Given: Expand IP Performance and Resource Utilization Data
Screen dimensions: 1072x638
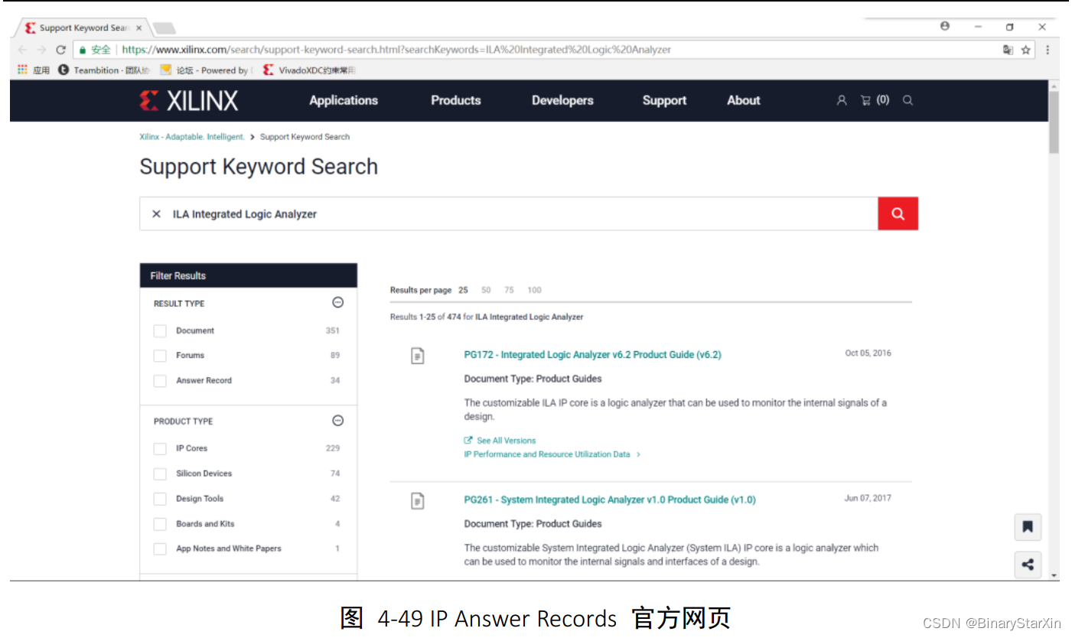Looking at the screenshot, I should tap(552, 454).
